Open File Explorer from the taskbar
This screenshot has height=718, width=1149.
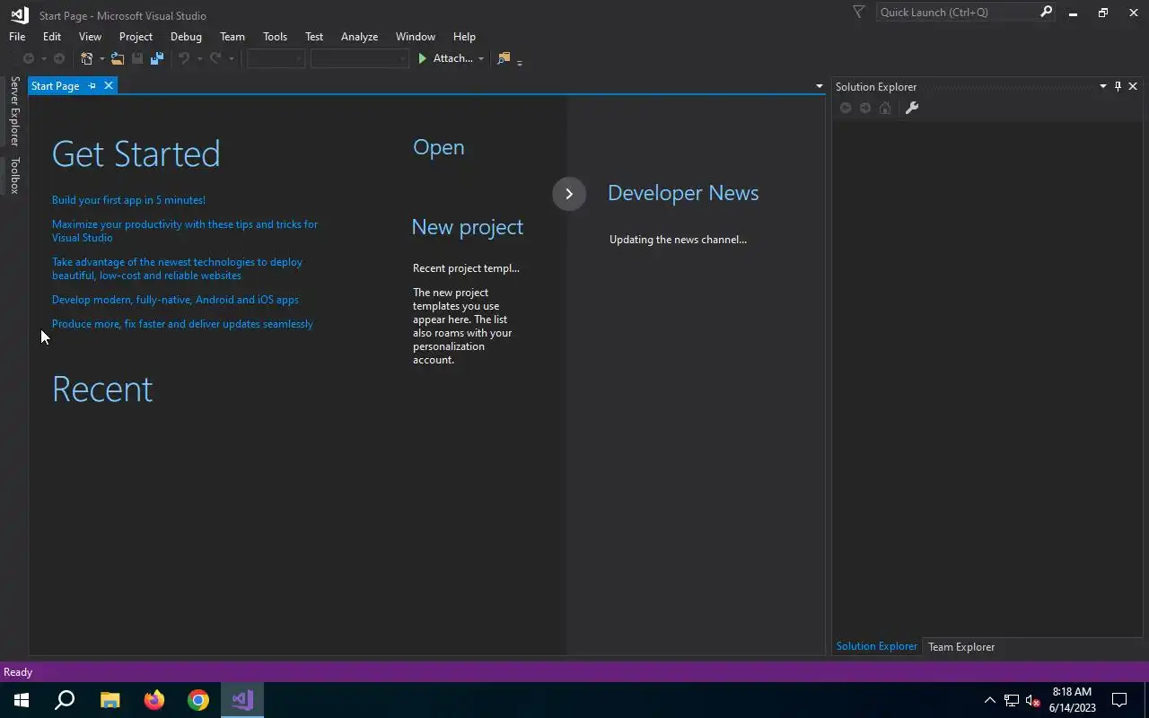pos(110,700)
